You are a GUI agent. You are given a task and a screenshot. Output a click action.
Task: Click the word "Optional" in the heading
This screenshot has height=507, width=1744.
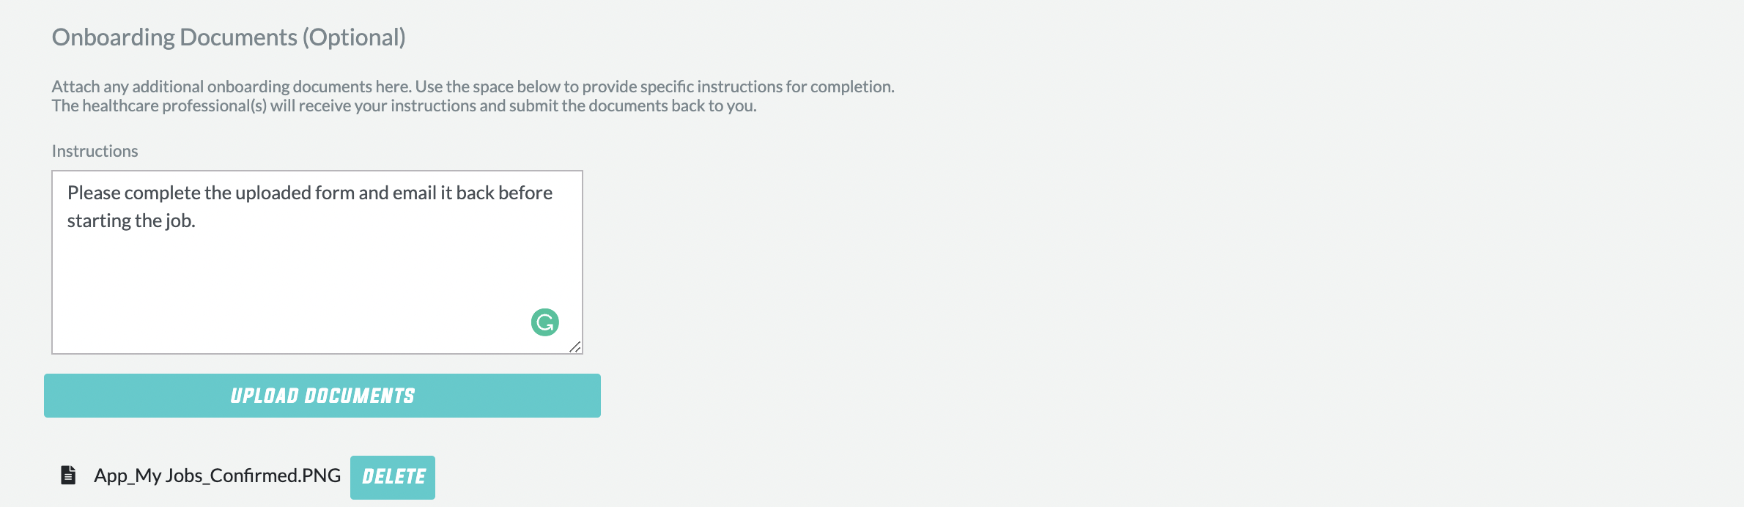point(355,37)
